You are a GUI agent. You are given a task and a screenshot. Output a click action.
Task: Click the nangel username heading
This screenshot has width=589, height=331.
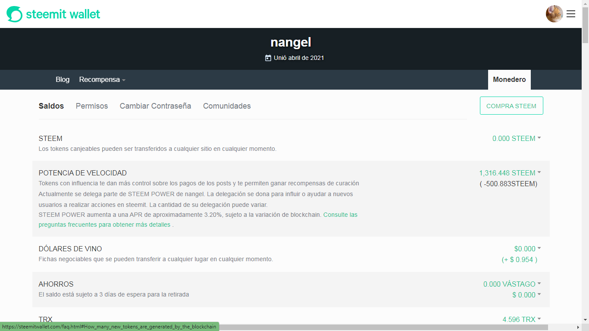click(291, 42)
